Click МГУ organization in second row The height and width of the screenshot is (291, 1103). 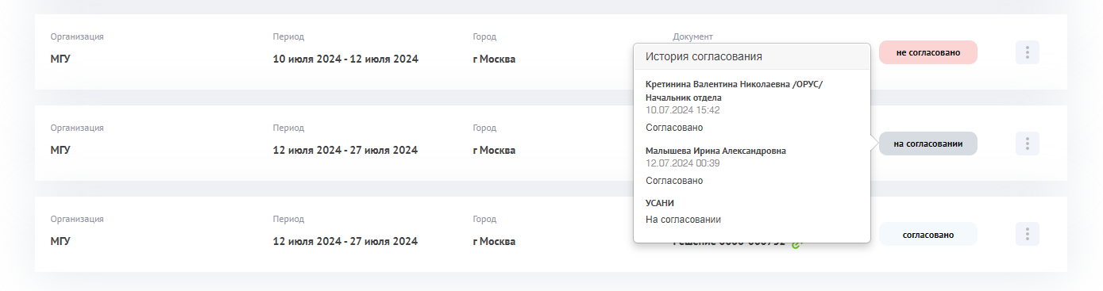click(x=60, y=150)
